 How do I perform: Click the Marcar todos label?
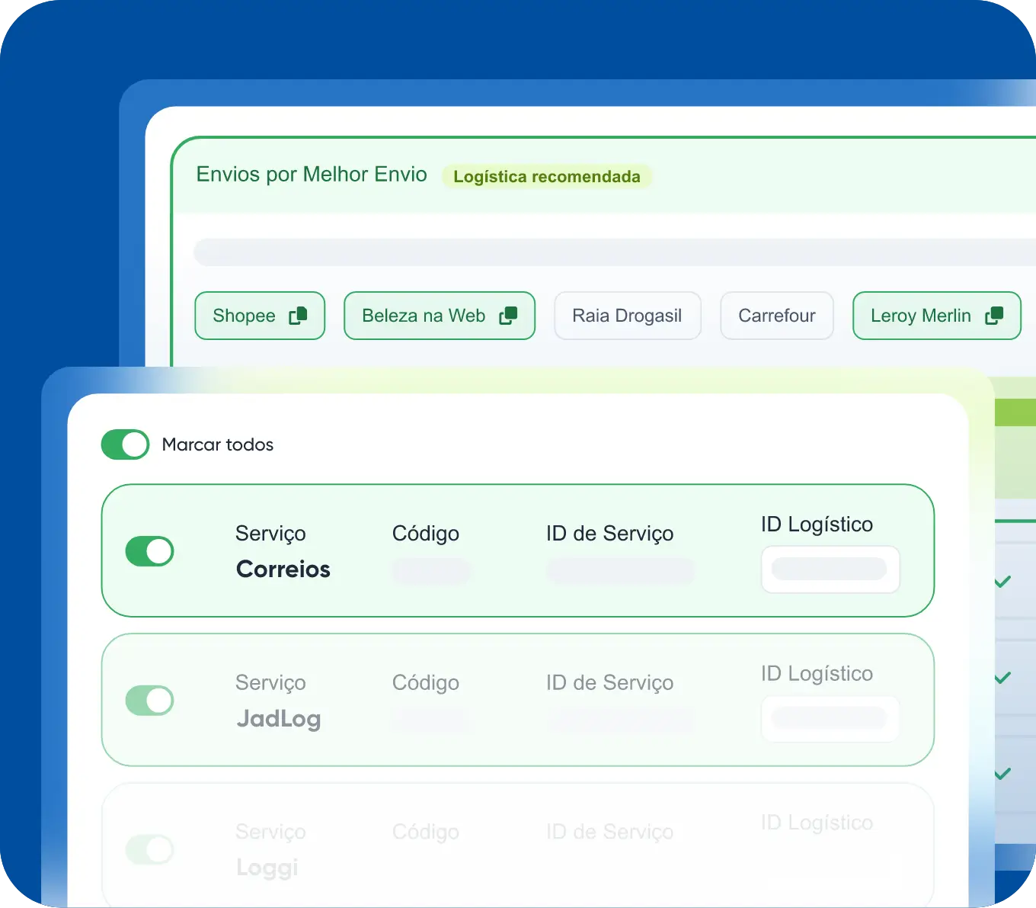[x=218, y=444]
